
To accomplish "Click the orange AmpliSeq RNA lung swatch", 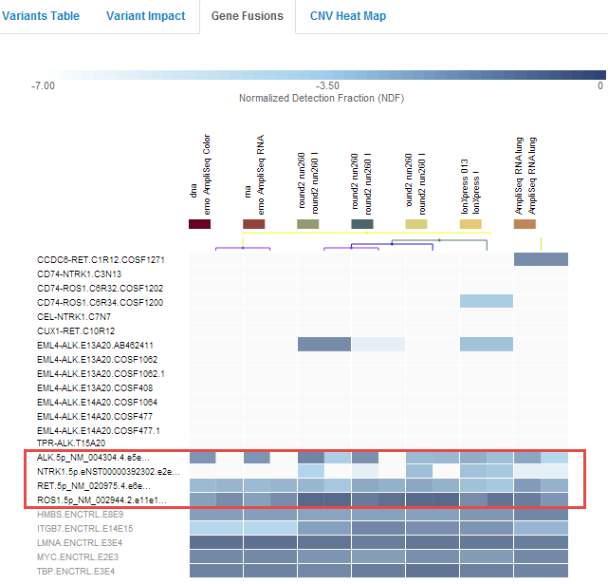I will tap(525, 224).
